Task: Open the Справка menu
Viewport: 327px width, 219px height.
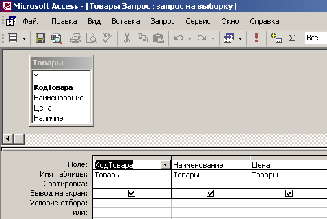Action: click(265, 21)
